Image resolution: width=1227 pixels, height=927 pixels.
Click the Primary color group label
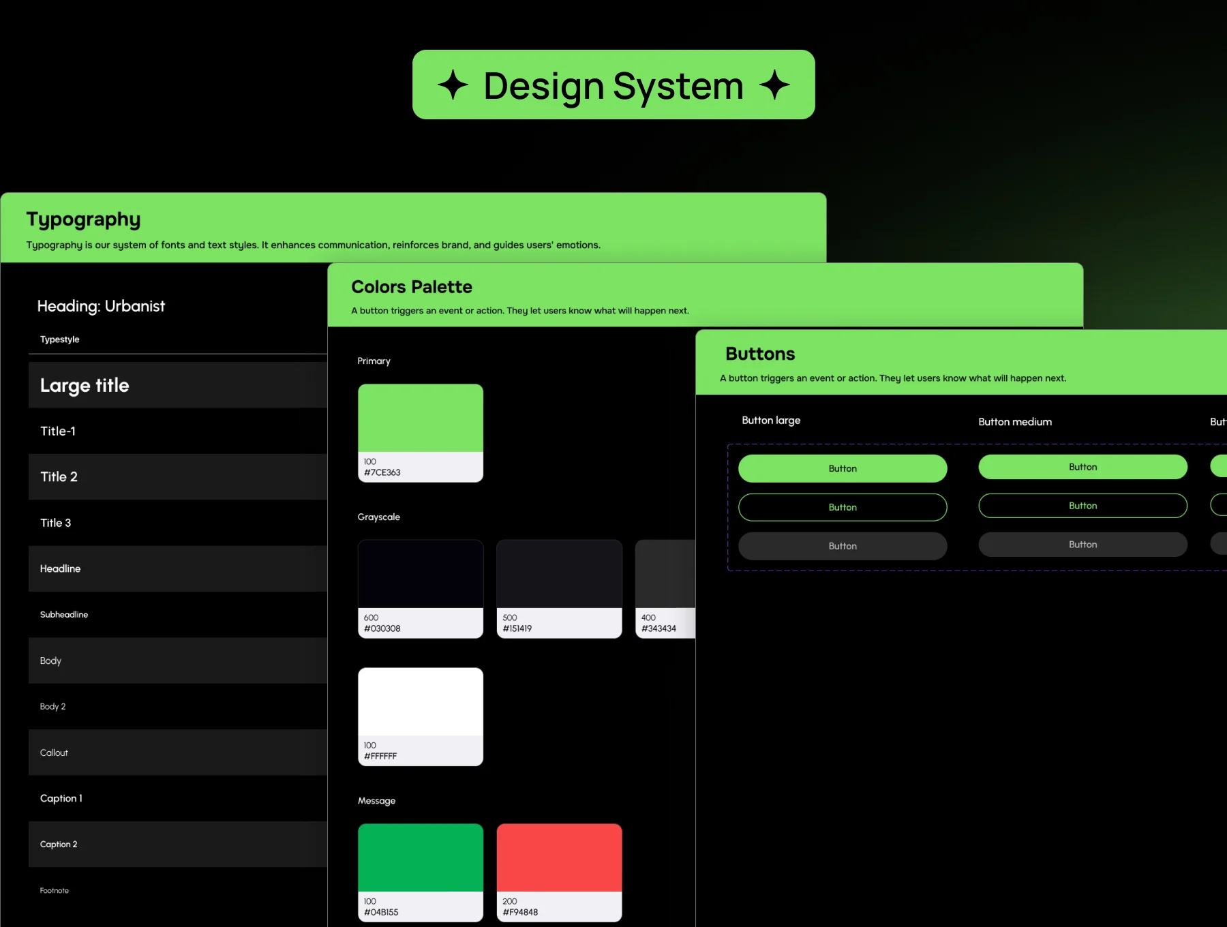point(374,361)
